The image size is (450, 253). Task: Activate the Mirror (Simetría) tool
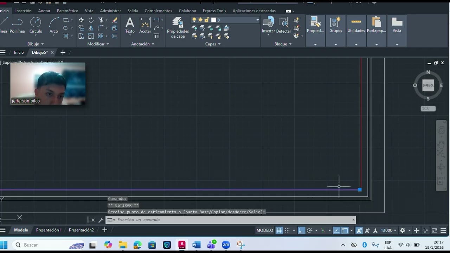pos(91,28)
